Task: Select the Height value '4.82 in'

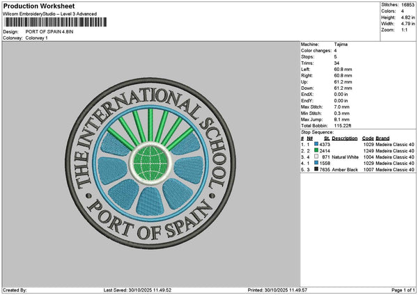Action: pyautogui.click(x=408, y=17)
